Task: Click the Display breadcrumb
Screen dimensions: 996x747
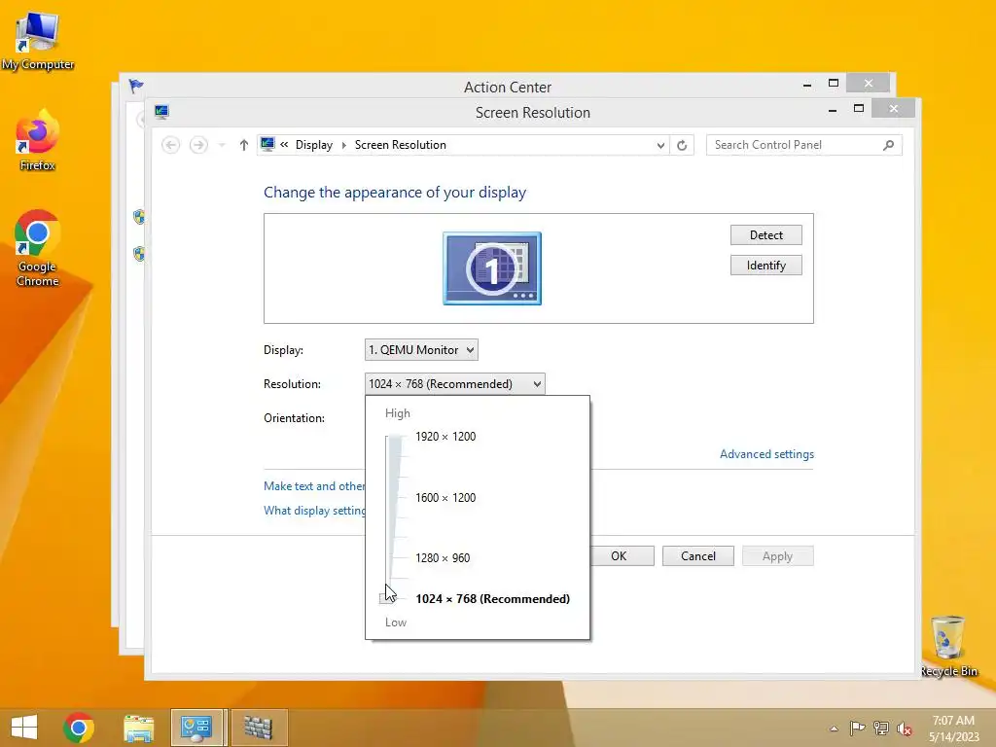Action: pos(314,145)
